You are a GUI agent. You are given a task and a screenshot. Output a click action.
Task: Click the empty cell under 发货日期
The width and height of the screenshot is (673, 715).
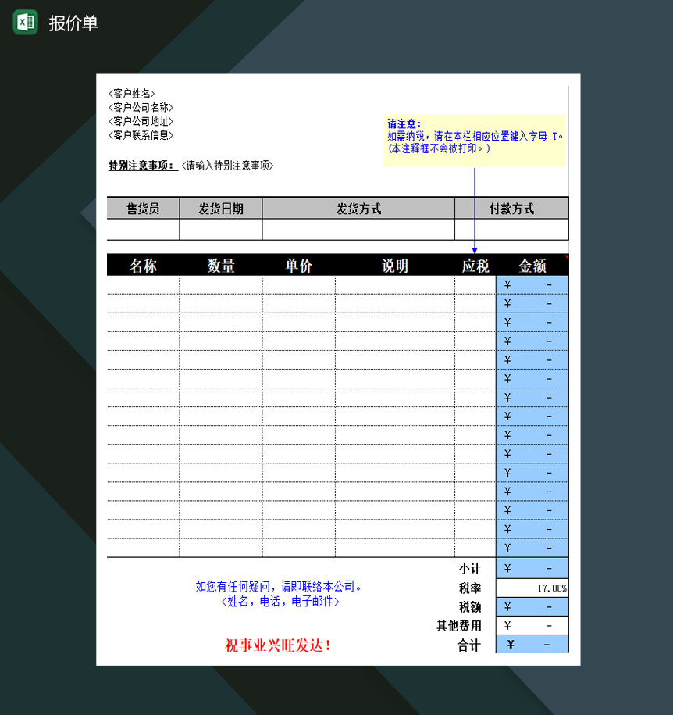coord(221,229)
